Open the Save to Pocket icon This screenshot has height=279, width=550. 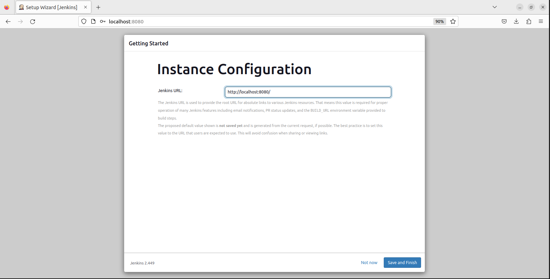pos(504,22)
